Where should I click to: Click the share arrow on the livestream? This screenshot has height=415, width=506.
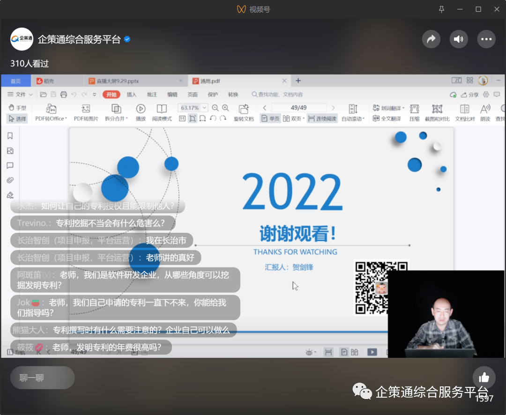click(x=431, y=39)
